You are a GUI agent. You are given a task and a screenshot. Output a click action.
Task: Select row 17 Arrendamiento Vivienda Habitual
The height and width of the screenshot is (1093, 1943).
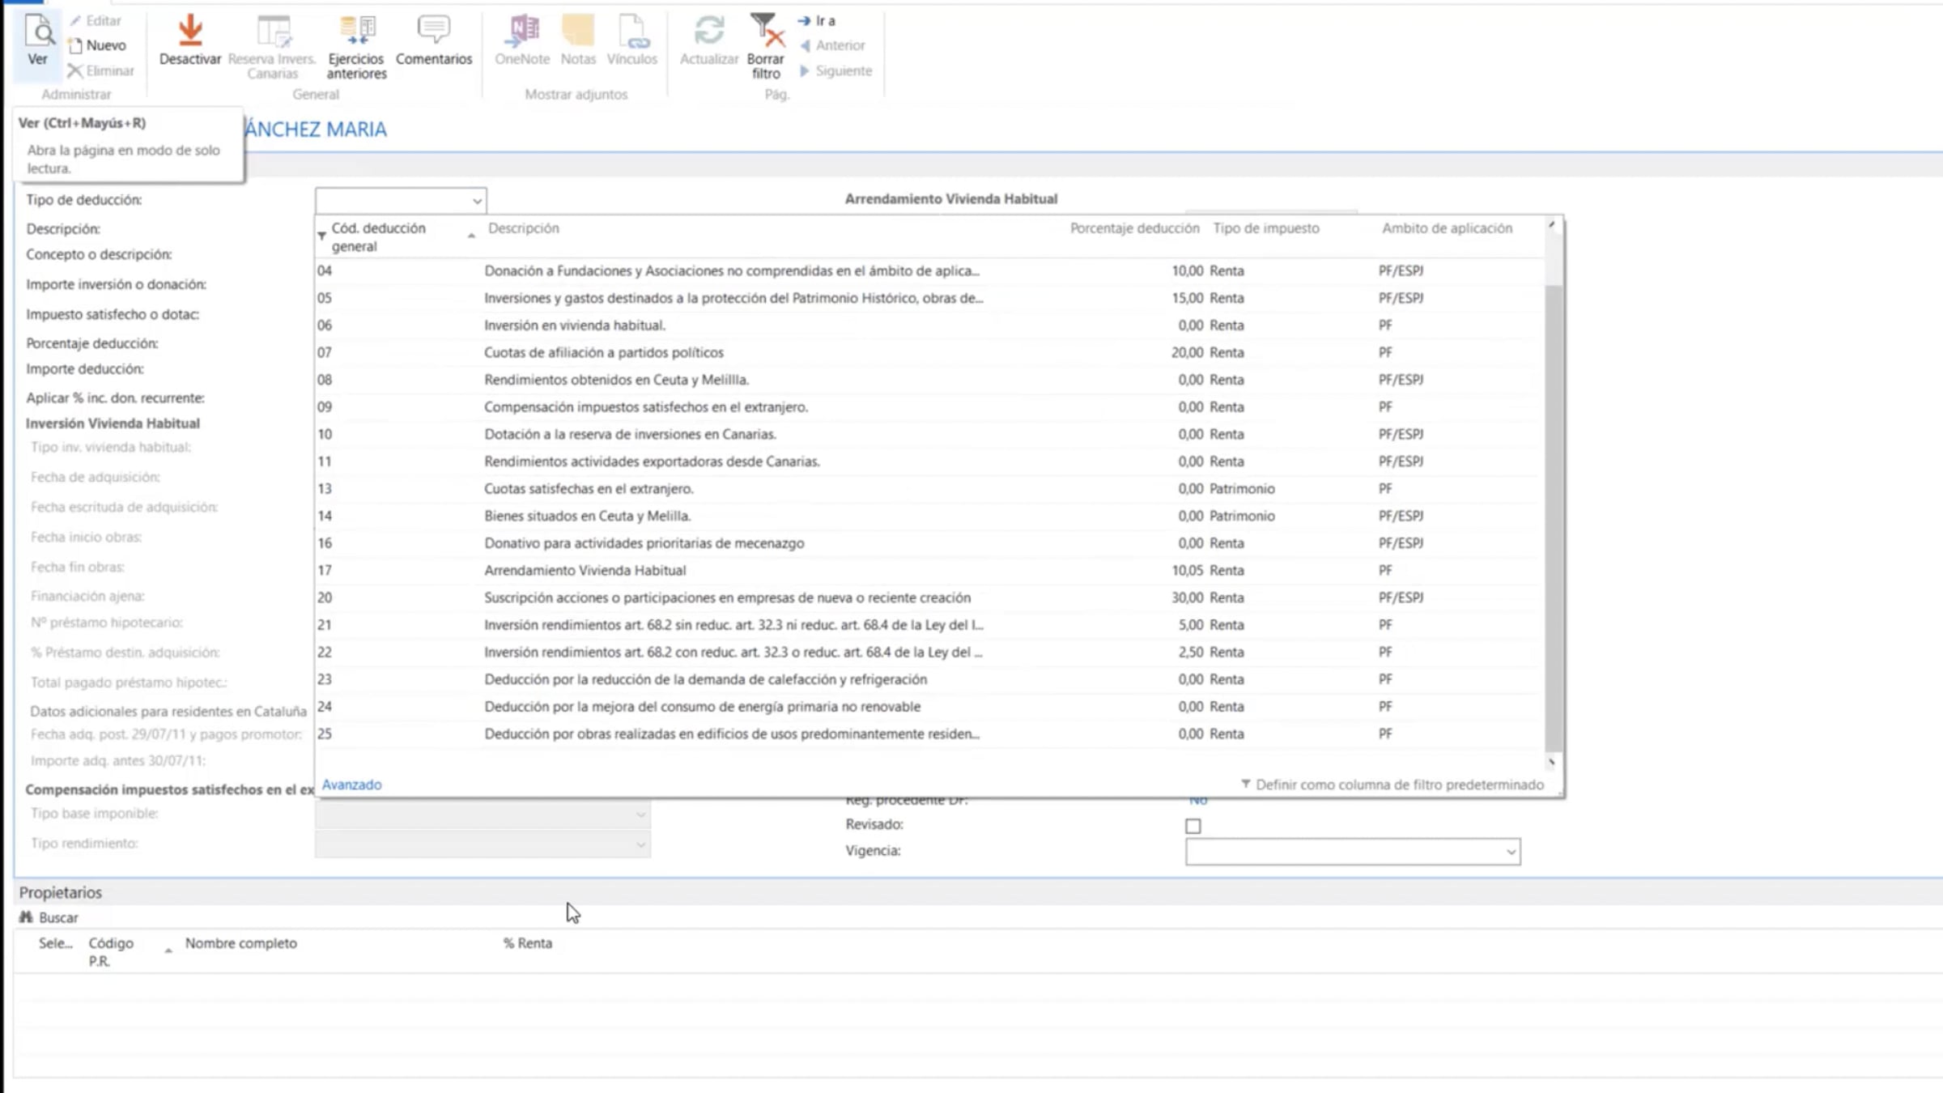929,570
